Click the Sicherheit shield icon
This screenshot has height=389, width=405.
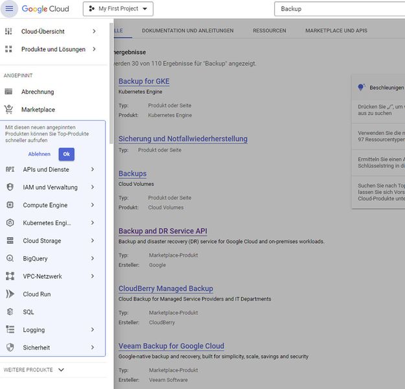coord(10,348)
